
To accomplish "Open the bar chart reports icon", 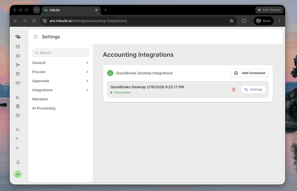I will [18, 97].
